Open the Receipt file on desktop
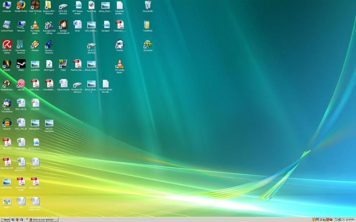 [x=105, y=26]
